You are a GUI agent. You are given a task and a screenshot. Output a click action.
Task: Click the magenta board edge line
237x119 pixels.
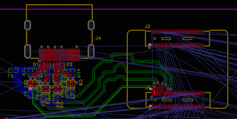click(x=118, y=9)
